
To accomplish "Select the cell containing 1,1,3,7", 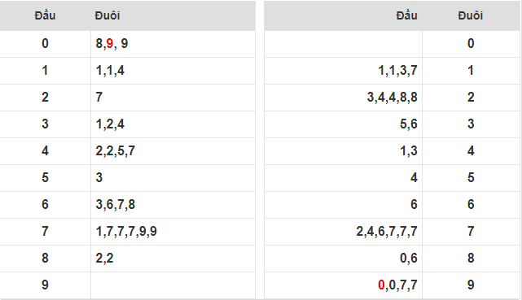I will [x=343, y=71].
